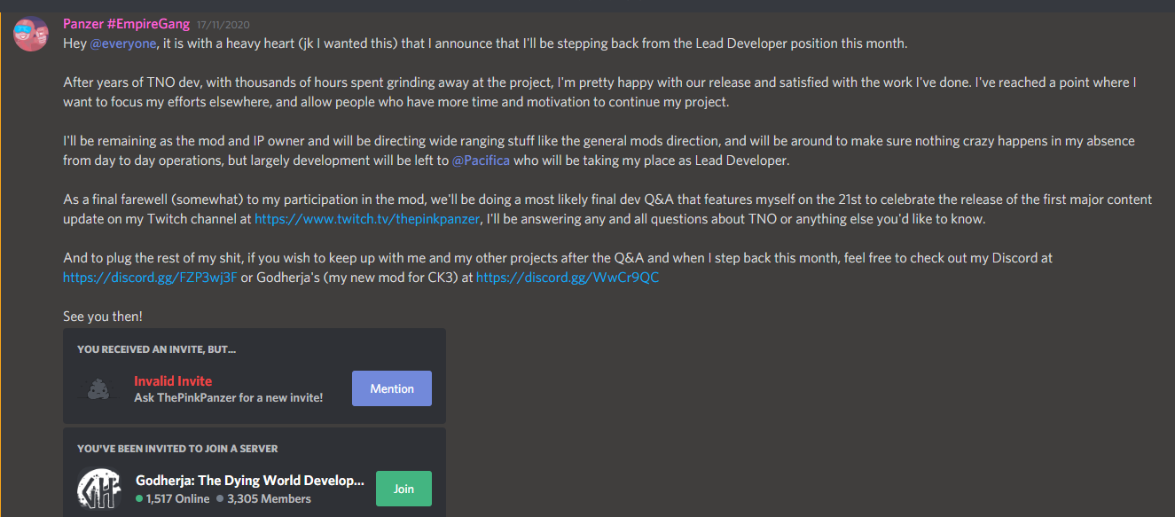This screenshot has width=1175, height=517.
Task: Click 'You've been invited to join a server' header
Action: 177,449
